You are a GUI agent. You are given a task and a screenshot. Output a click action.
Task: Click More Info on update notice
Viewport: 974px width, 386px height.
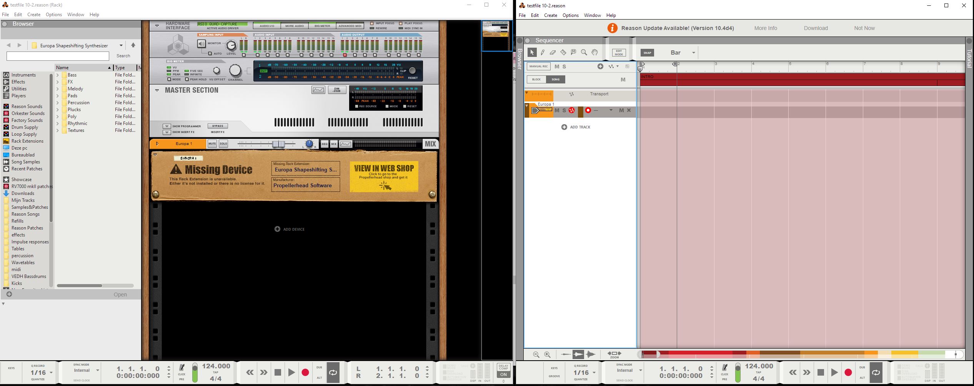click(x=766, y=28)
